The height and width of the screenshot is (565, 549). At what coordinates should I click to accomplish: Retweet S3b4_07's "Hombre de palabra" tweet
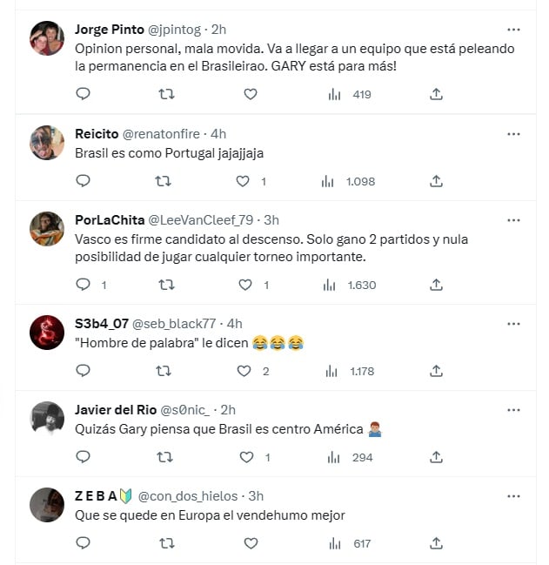pyautogui.click(x=162, y=371)
